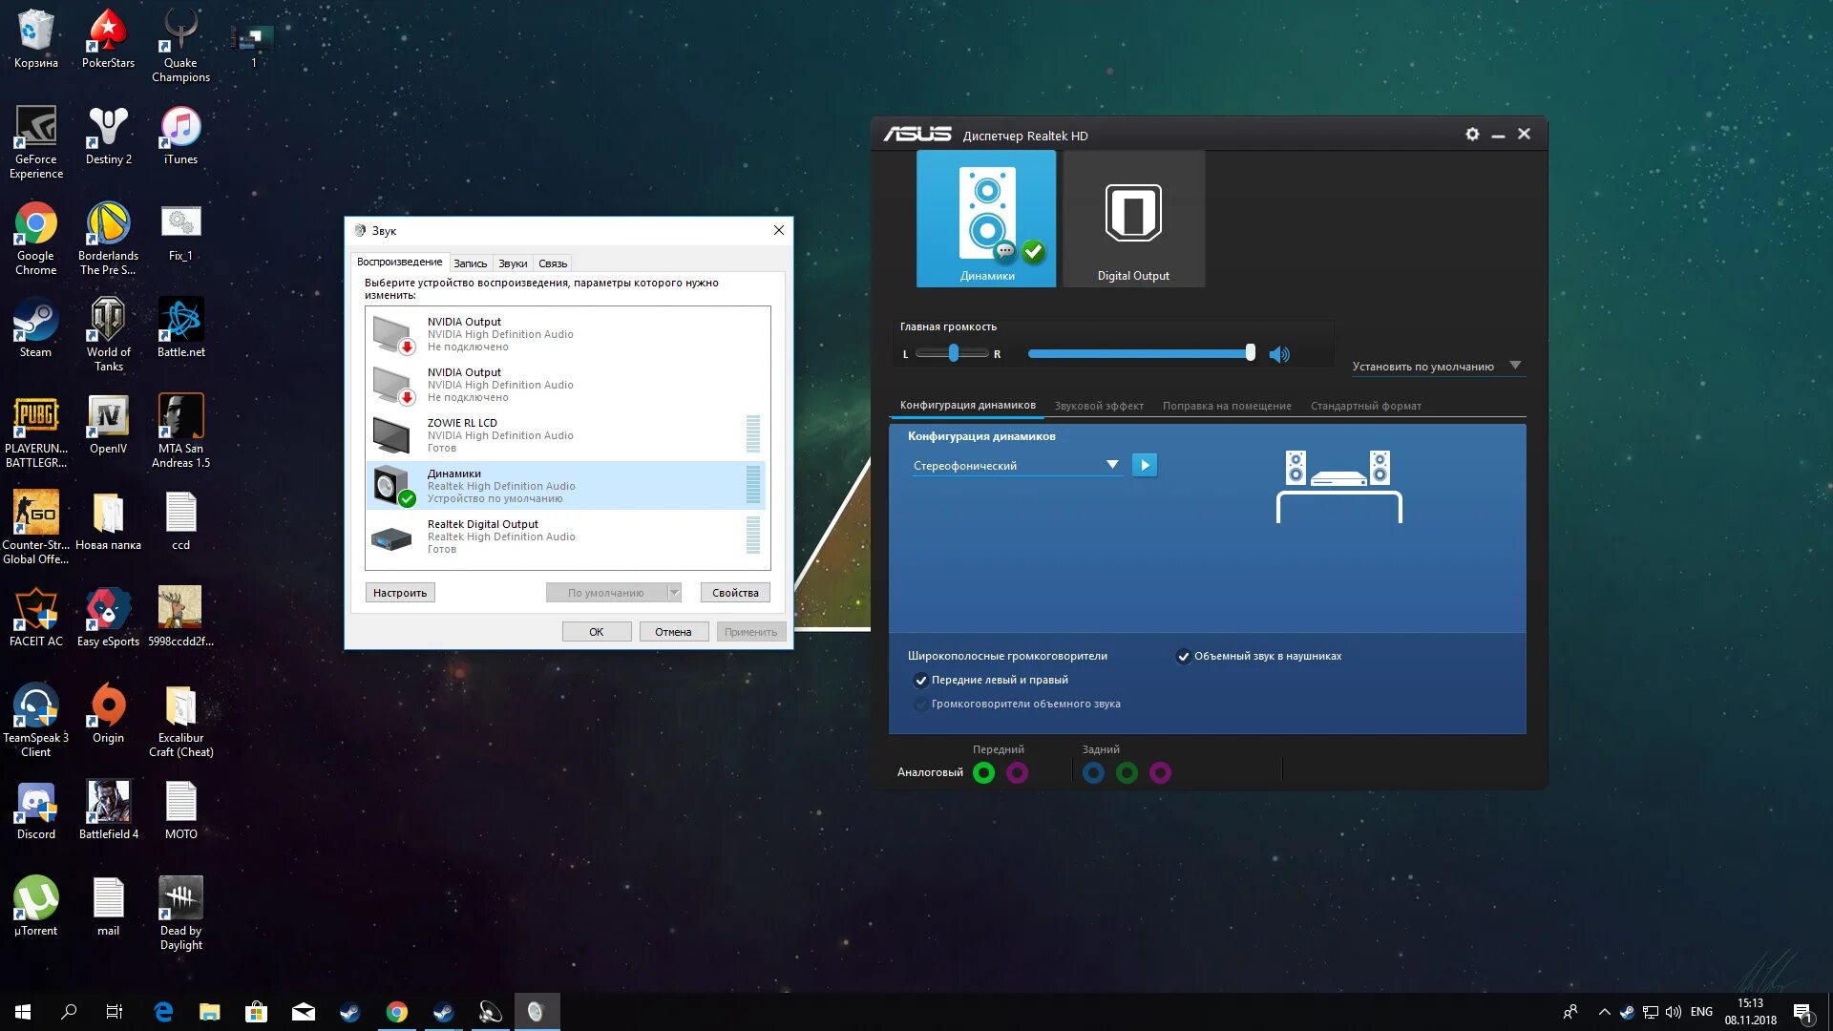This screenshot has height=1031, width=1833.
Task: Expand the По умолчанию button arrow
Action: coord(674,593)
